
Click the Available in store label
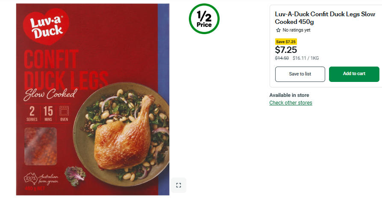pos(289,95)
